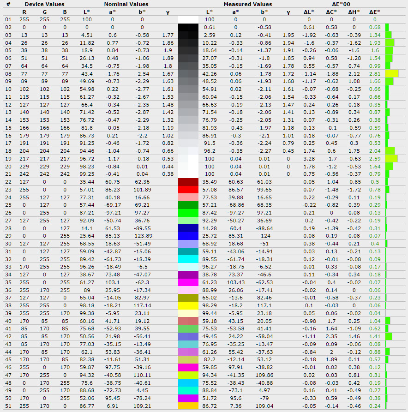Click the nominal b* value -123.89
Image resolution: width=408 pixels, height=412 pixels.
(142, 236)
